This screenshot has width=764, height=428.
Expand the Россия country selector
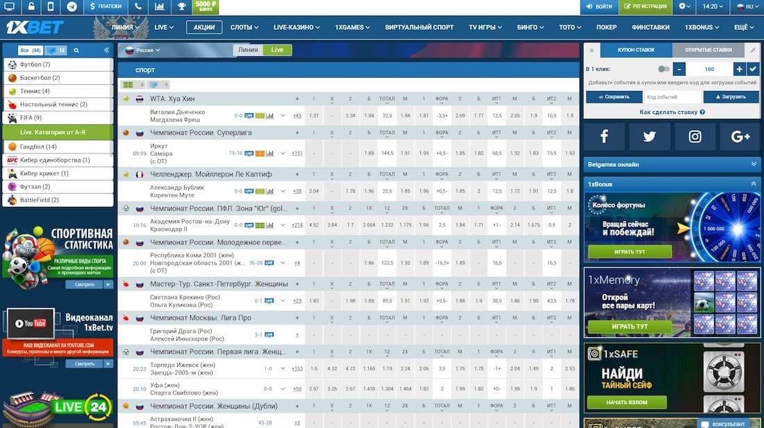coord(143,50)
